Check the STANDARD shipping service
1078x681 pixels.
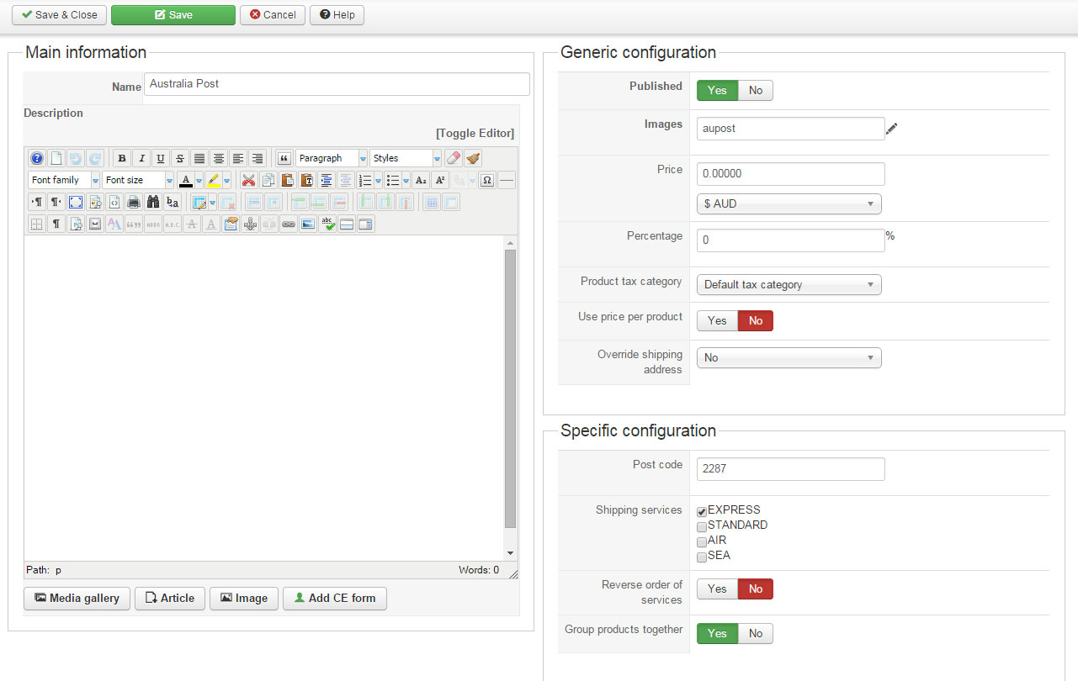point(702,526)
